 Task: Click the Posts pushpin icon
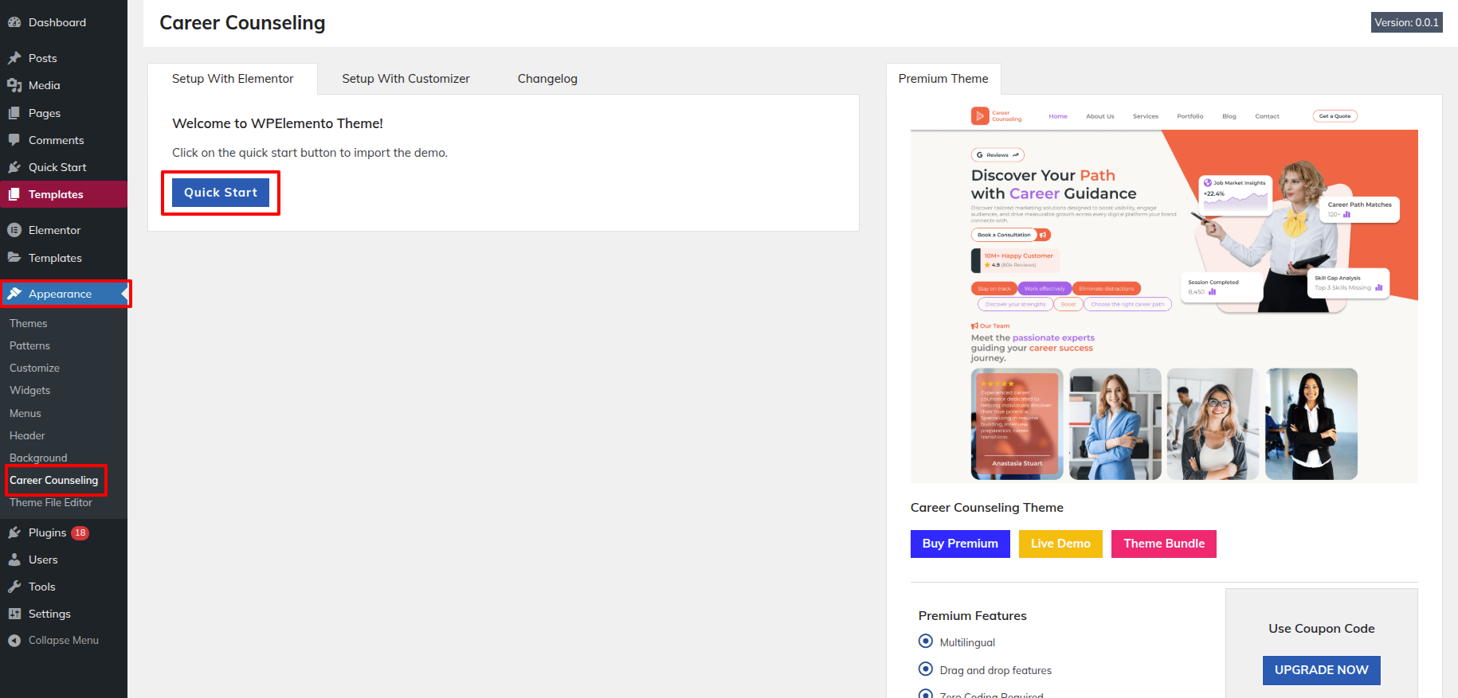tap(14, 58)
